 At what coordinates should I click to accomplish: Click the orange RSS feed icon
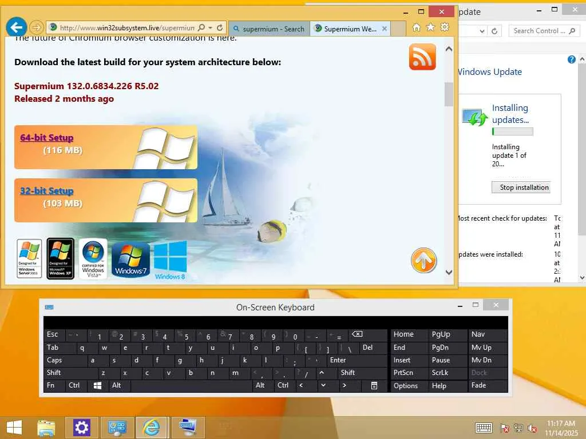pos(422,57)
